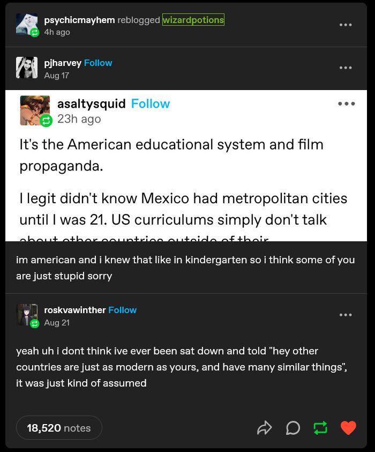Click the Aug 17 post timestamp
Viewport: 375px width, 452px height.
coord(57,76)
